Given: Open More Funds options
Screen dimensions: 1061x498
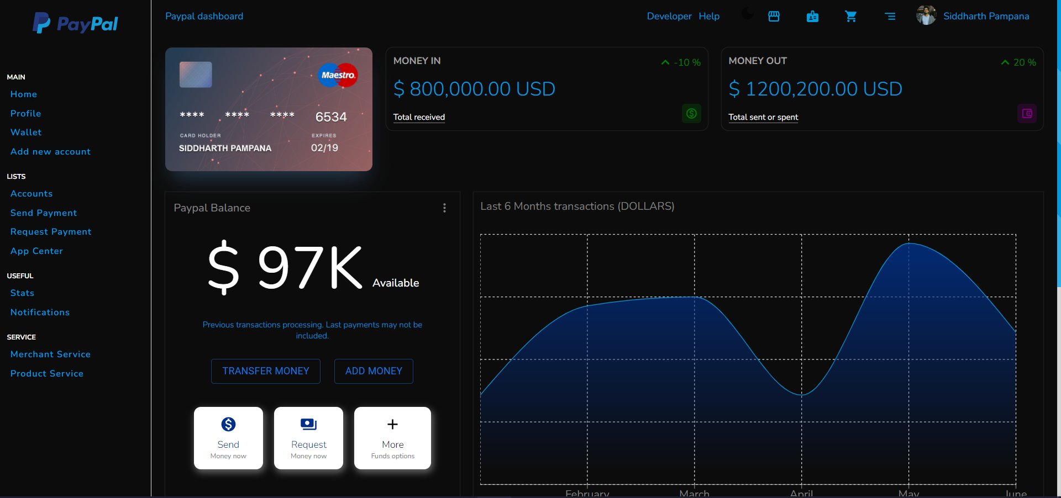Looking at the screenshot, I should [392, 424].
